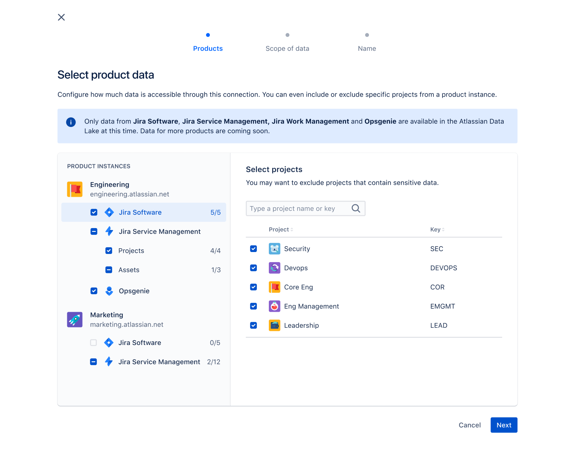Click the Leadership project wallet icon
The width and height of the screenshot is (575, 457).
(x=274, y=325)
